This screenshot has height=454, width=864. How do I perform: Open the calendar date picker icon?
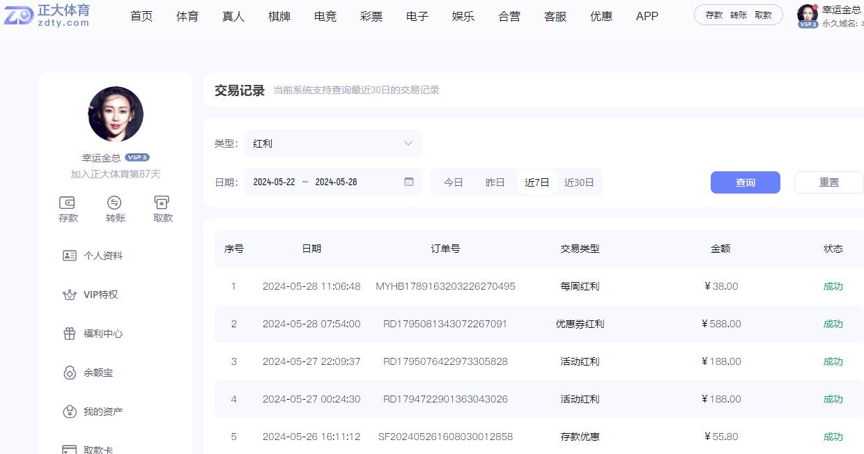[x=410, y=182]
